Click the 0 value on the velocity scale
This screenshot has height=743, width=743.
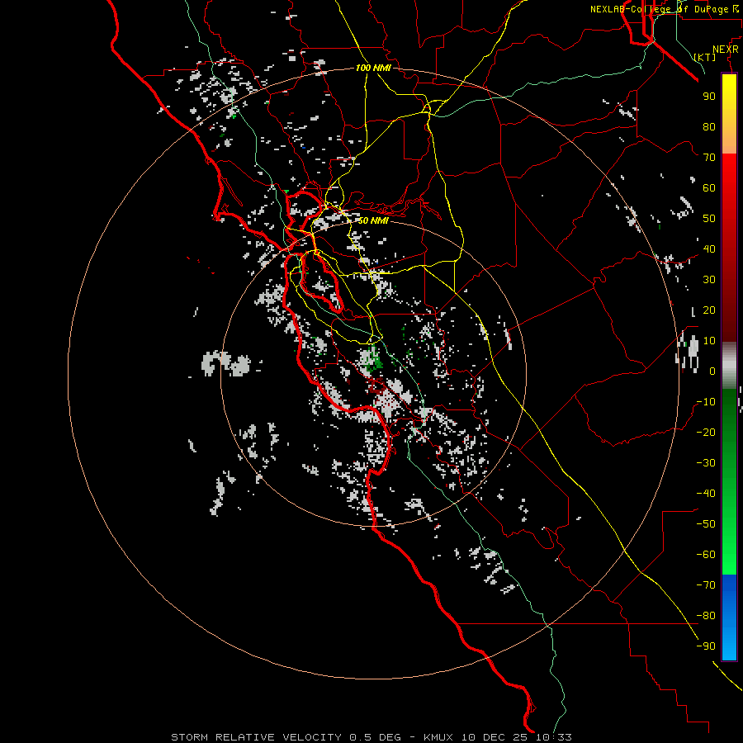tap(712, 371)
